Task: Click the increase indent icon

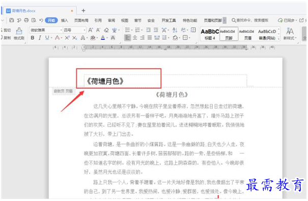Action: [x=156, y=30]
